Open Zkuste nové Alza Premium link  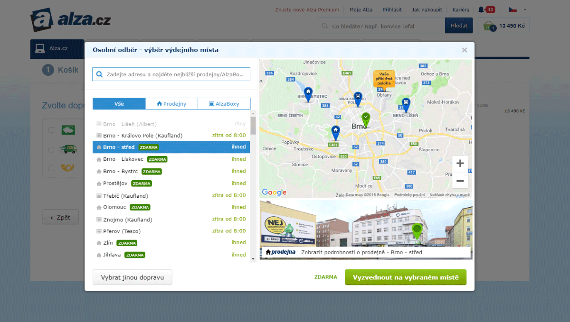pyautogui.click(x=307, y=9)
